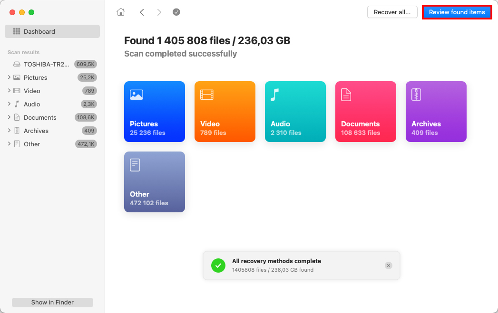The height and width of the screenshot is (313, 498).
Task: Open the Archives category tile
Action: [436, 112]
